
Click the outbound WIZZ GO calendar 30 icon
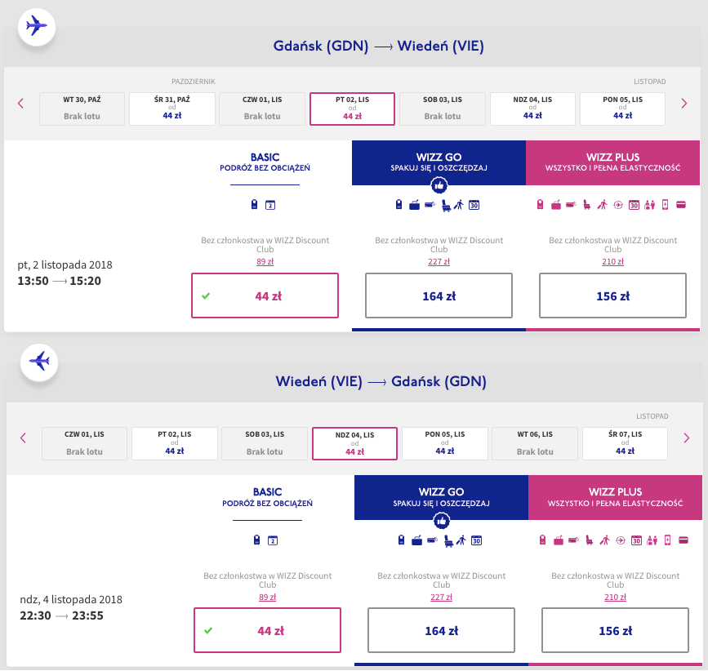[x=474, y=206]
